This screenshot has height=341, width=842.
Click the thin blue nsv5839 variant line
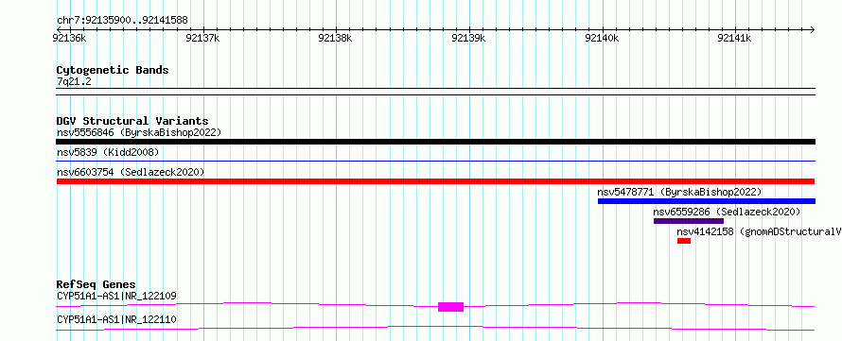435,161
